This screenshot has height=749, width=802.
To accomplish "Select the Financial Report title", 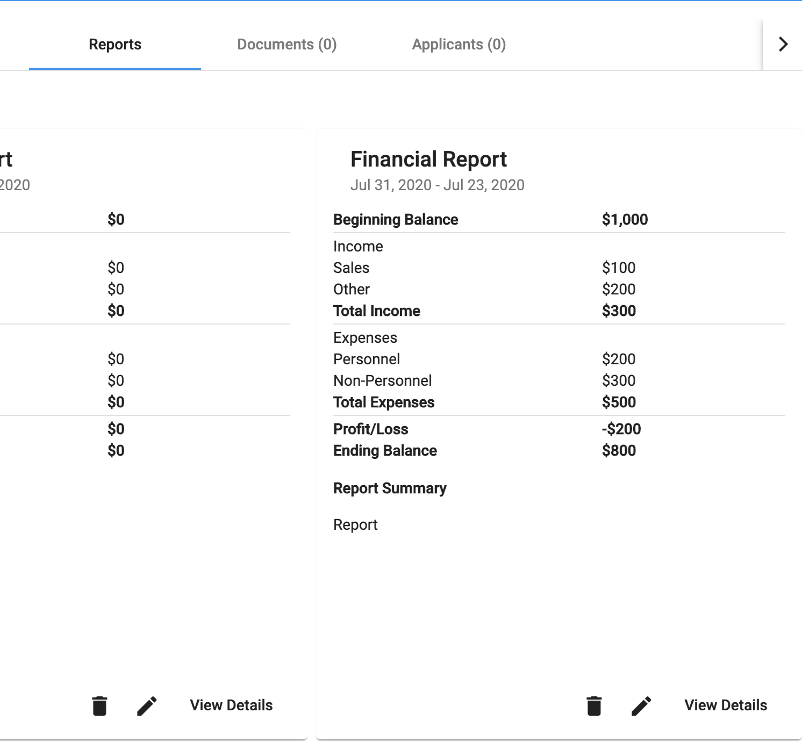I will [428, 159].
